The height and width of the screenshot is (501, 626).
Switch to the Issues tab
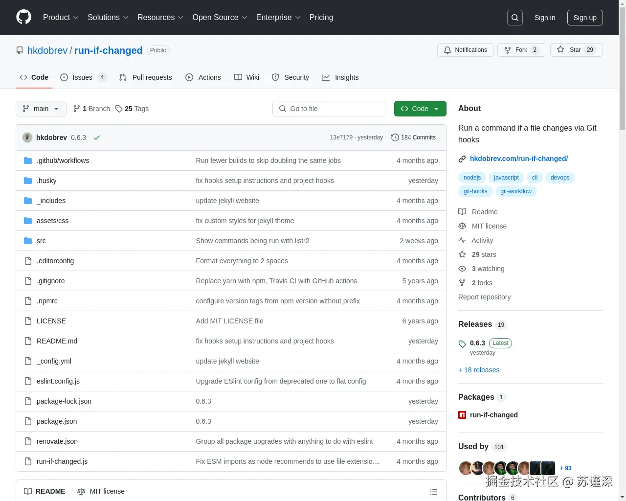point(83,77)
